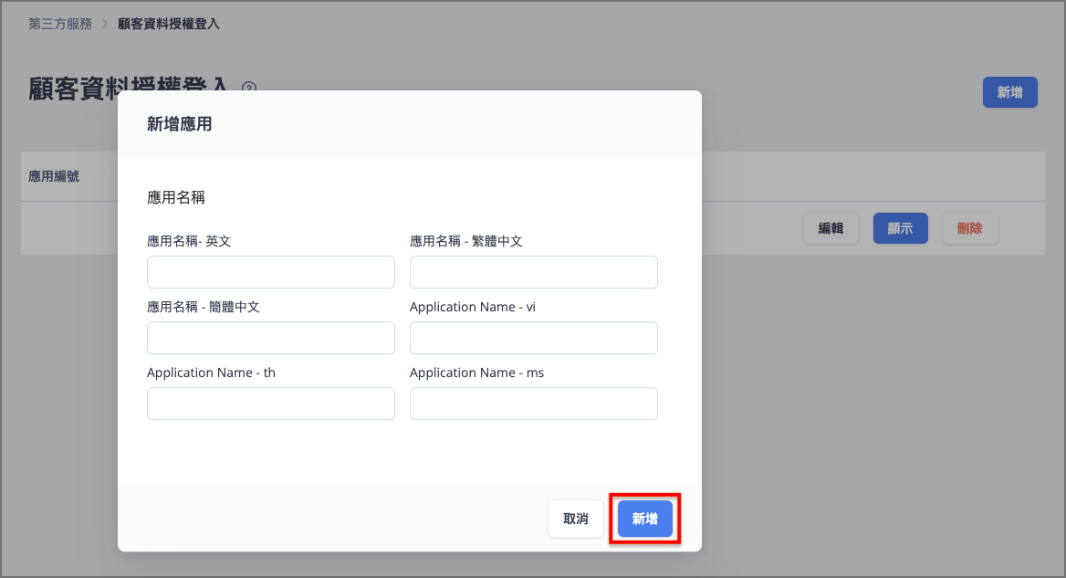
Task: Focus the 應用名稱- 英文 input field
Action: 270,272
